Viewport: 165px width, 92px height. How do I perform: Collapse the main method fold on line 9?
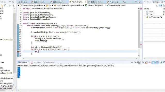tap(22, 26)
